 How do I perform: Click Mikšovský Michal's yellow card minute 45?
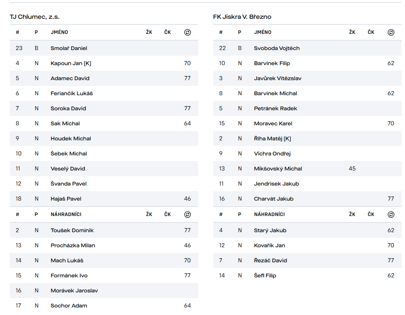(x=352, y=169)
